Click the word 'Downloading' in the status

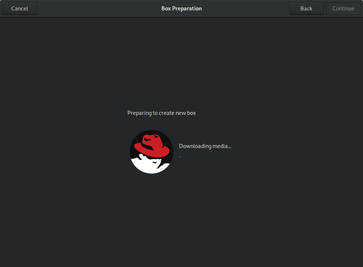(195, 146)
